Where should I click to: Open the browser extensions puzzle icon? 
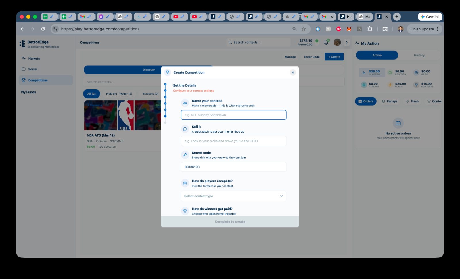(x=370, y=29)
